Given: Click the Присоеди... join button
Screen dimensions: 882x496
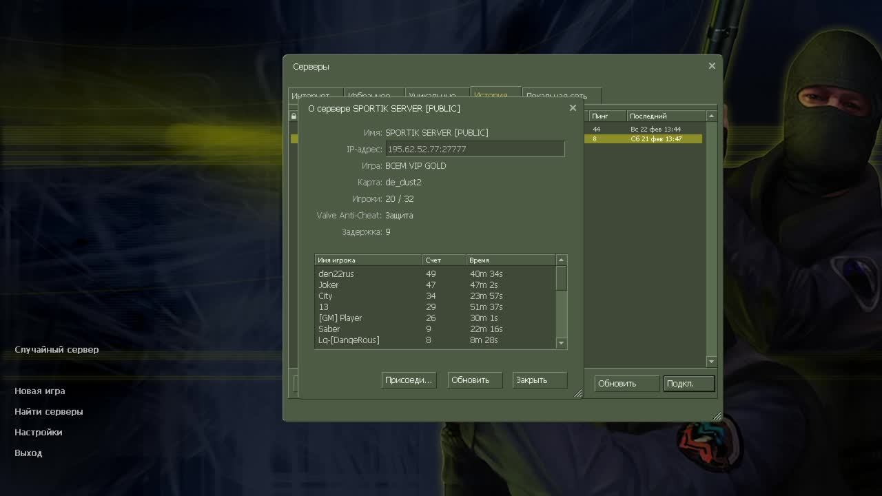Looking at the screenshot, I should [x=409, y=380].
